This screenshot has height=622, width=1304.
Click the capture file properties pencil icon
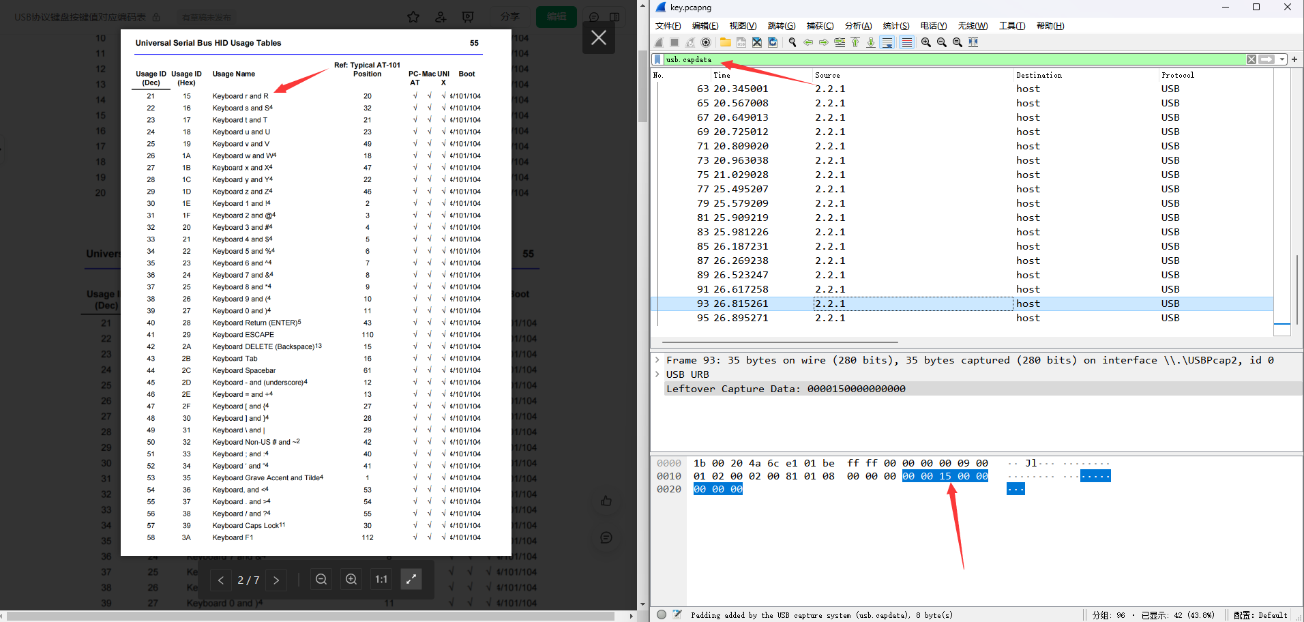677,614
